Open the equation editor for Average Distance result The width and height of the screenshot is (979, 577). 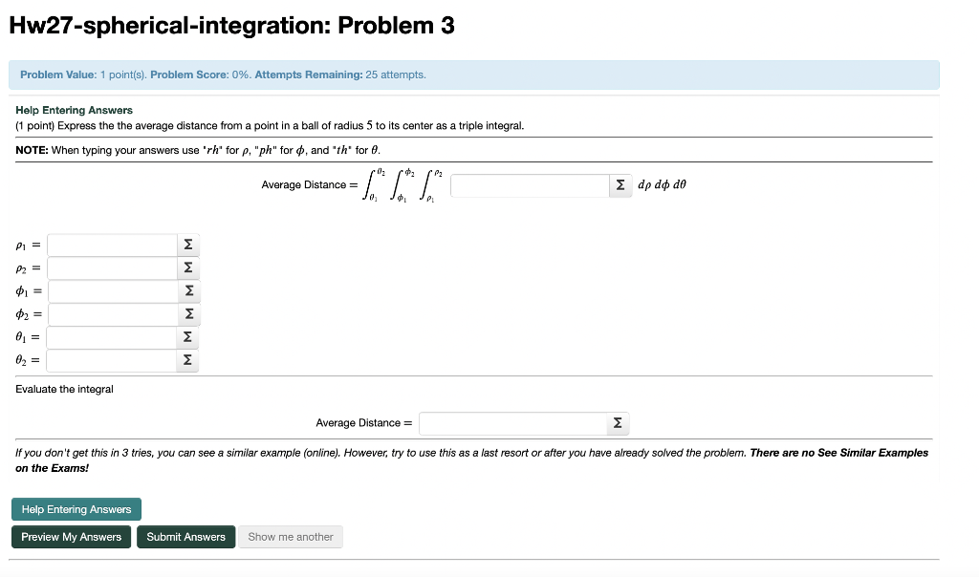coord(618,422)
